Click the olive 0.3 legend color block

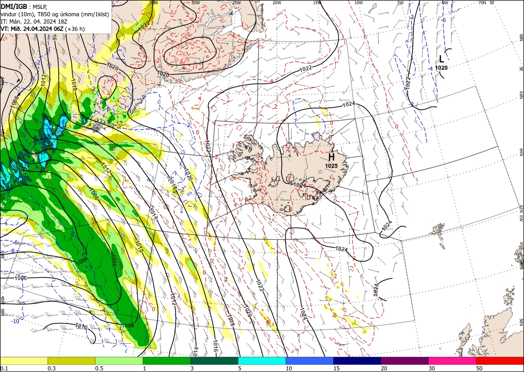(x=71, y=361)
